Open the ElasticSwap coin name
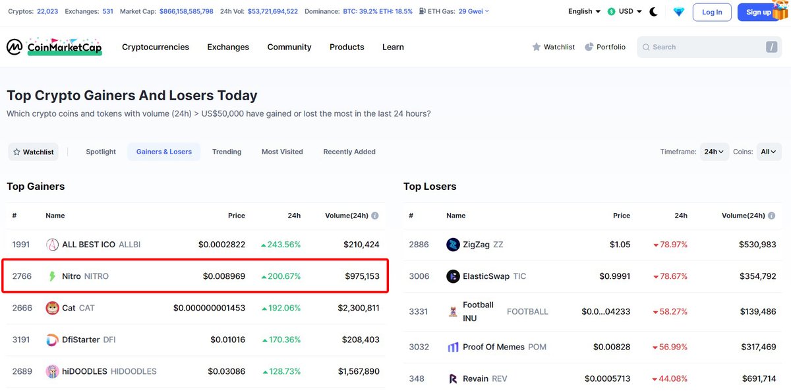Image resolution: width=791 pixels, height=391 pixels. tap(486, 276)
